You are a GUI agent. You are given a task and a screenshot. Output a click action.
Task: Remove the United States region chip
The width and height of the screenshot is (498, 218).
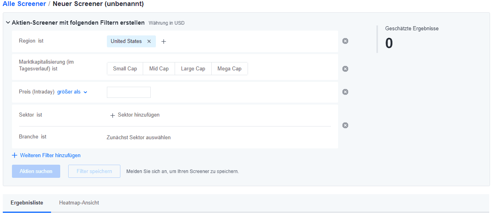pyautogui.click(x=149, y=41)
